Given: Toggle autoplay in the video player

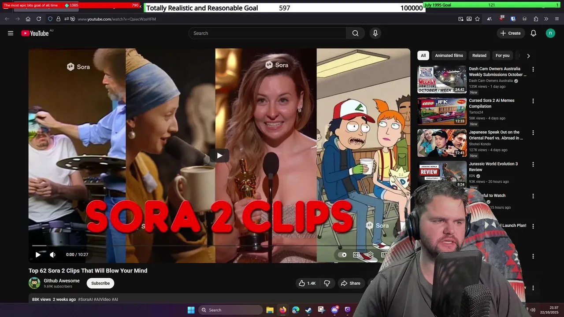Looking at the screenshot, I should coord(342,254).
